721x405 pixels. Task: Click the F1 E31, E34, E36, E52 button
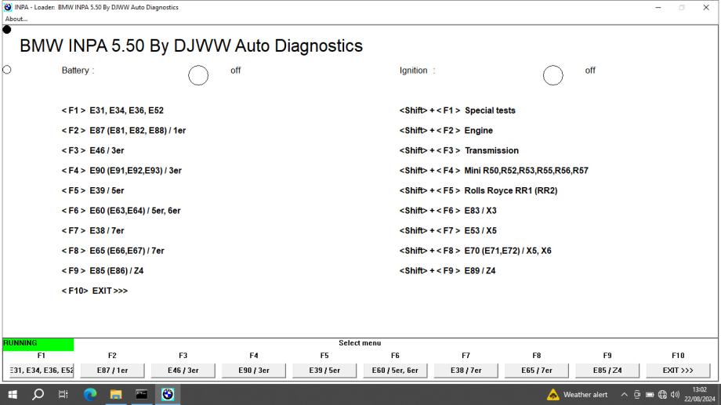point(42,370)
